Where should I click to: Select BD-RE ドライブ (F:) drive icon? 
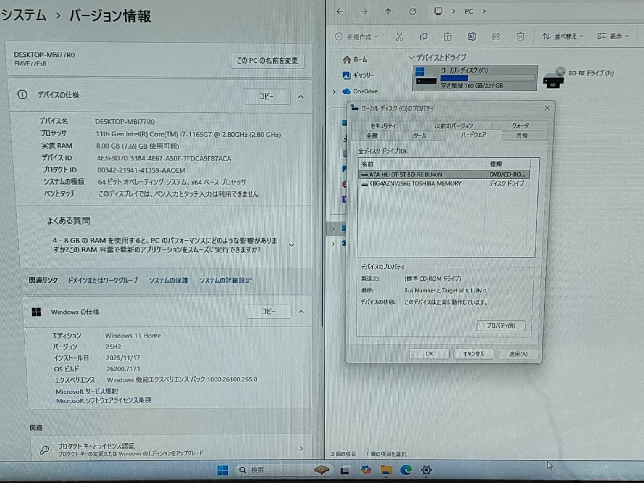click(x=554, y=77)
